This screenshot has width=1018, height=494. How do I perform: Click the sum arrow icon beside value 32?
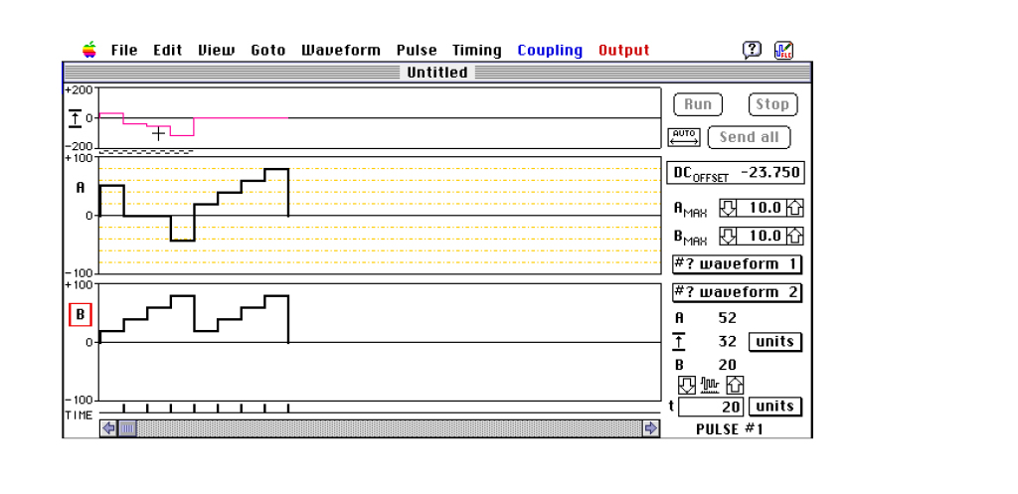click(x=678, y=342)
